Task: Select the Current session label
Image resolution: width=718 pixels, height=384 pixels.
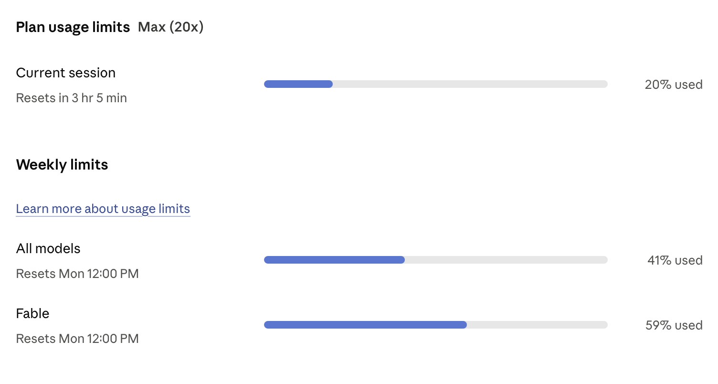Action: (x=66, y=73)
